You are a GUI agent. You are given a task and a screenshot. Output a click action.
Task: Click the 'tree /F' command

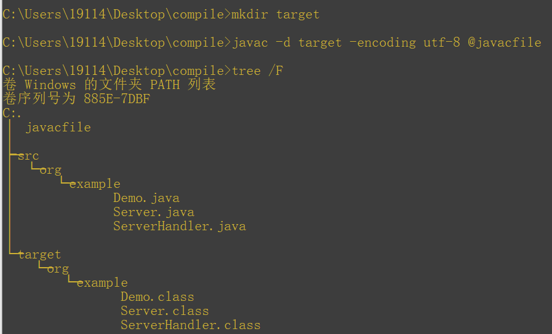tap(257, 71)
